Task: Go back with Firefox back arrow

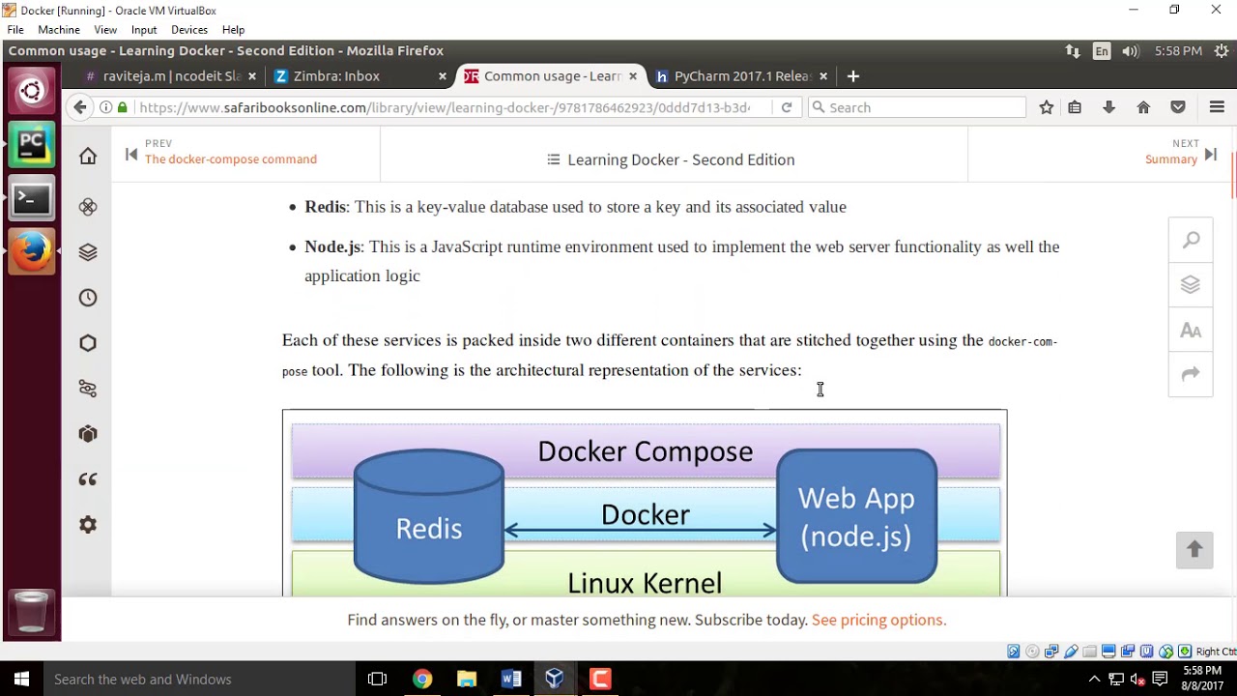Action: tap(80, 107)
